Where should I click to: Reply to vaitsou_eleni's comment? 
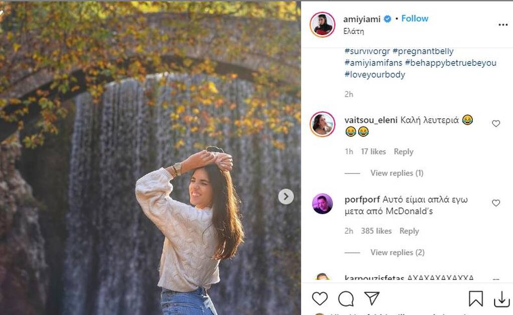(x=403, y=151)
